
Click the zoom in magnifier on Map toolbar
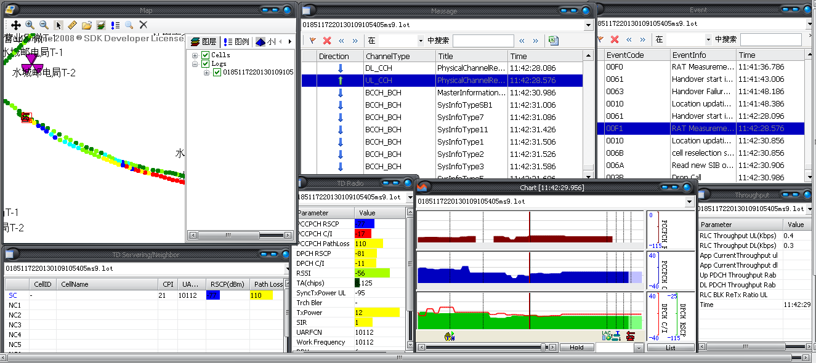[30, 25]
